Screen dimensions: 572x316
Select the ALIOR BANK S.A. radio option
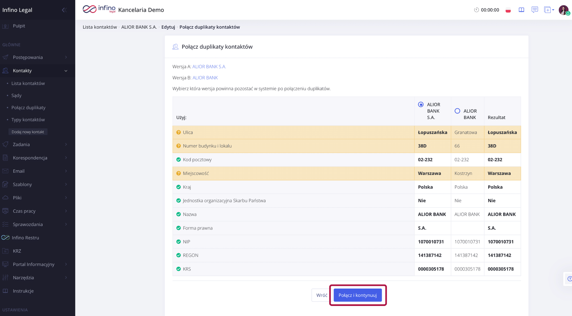[421, 104]
